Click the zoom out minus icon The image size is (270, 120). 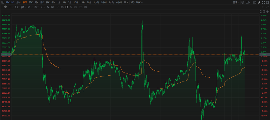(264, 12)
